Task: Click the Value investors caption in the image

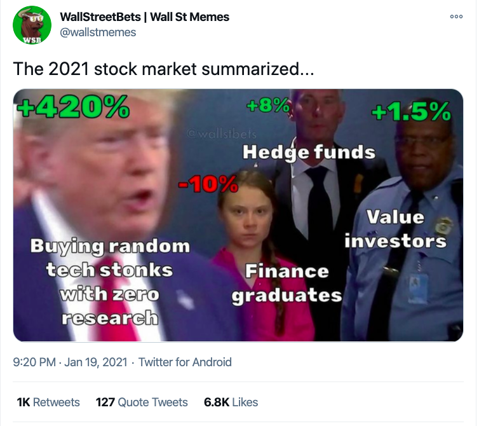Action: pyautogui.click(x=395, y=229)
